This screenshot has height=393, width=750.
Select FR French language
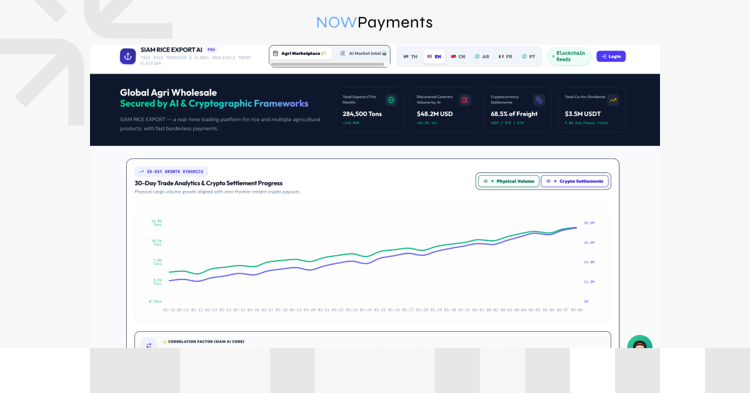point(506,56)
